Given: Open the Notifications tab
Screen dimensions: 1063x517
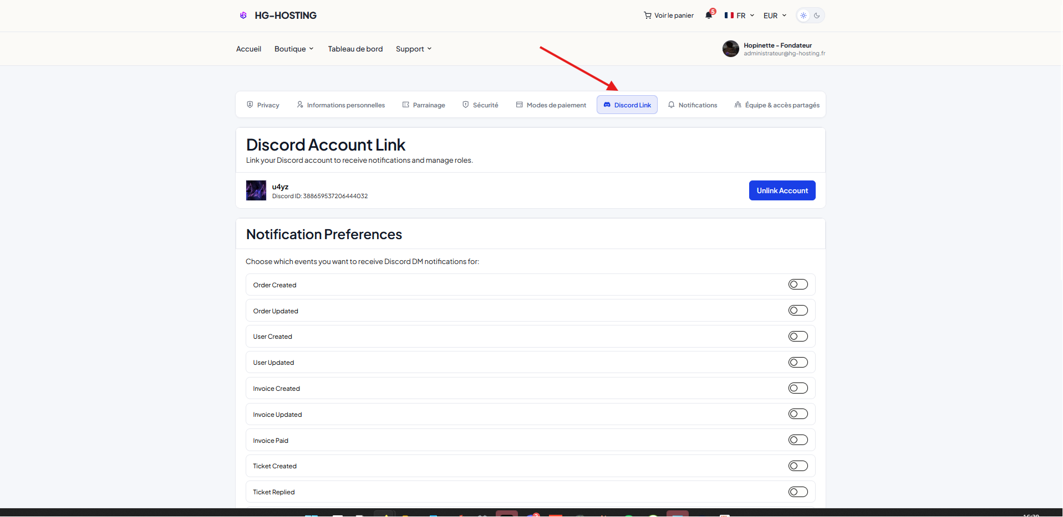Looking at the screenshot, I should click(693, 105).
